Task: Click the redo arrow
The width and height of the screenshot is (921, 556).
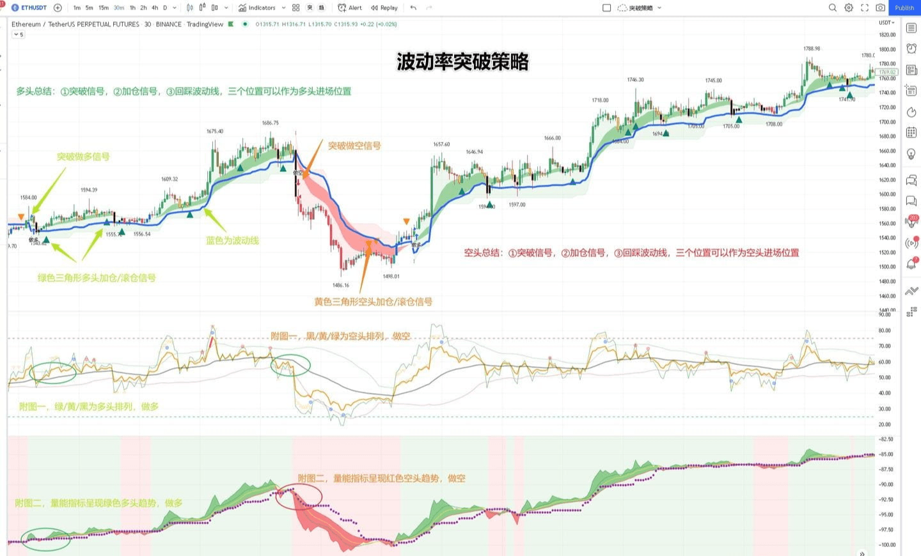Action: pyautogui.click(x=429, y=8)
